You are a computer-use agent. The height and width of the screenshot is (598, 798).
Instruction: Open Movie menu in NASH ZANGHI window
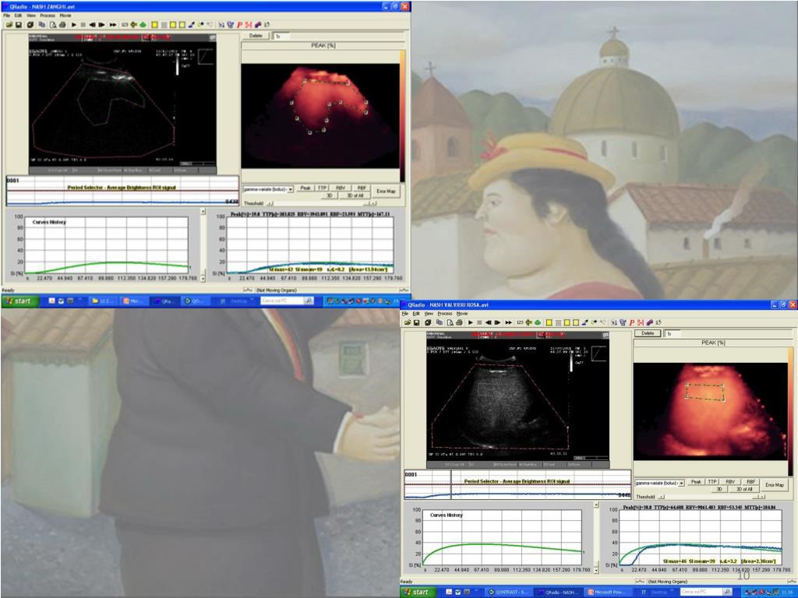(x=65, y=16)
